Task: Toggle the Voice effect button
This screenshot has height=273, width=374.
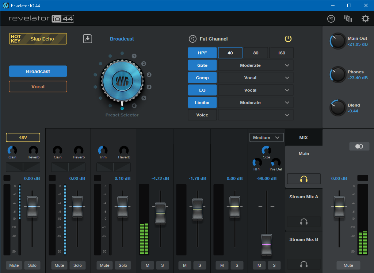Action: pyautogui.click(x=202, y=115)
